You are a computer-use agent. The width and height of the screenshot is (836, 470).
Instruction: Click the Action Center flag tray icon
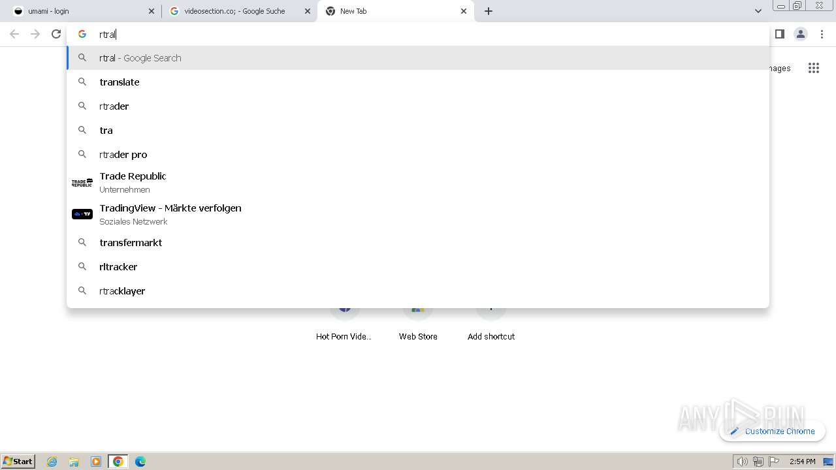774,462
